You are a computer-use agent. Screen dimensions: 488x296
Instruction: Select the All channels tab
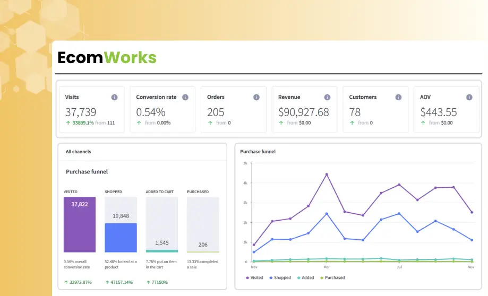click(79, 152)
